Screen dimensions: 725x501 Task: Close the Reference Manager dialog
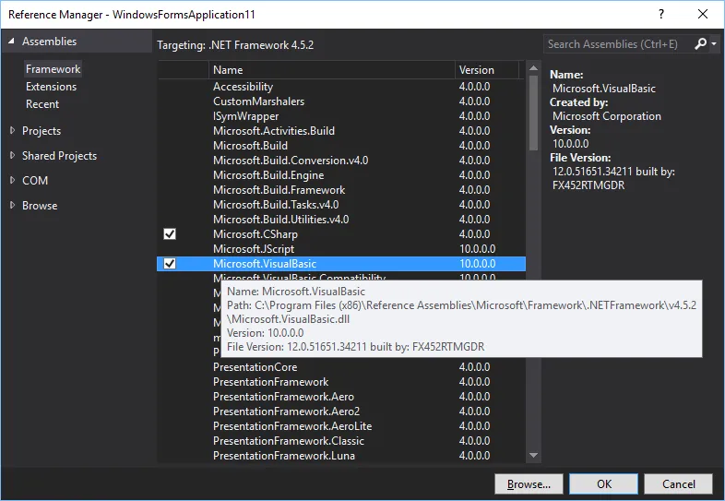(x=703, y=14)
